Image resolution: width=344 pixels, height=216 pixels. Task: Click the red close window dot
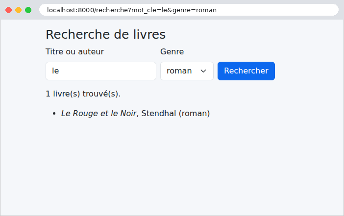[8, 10]
